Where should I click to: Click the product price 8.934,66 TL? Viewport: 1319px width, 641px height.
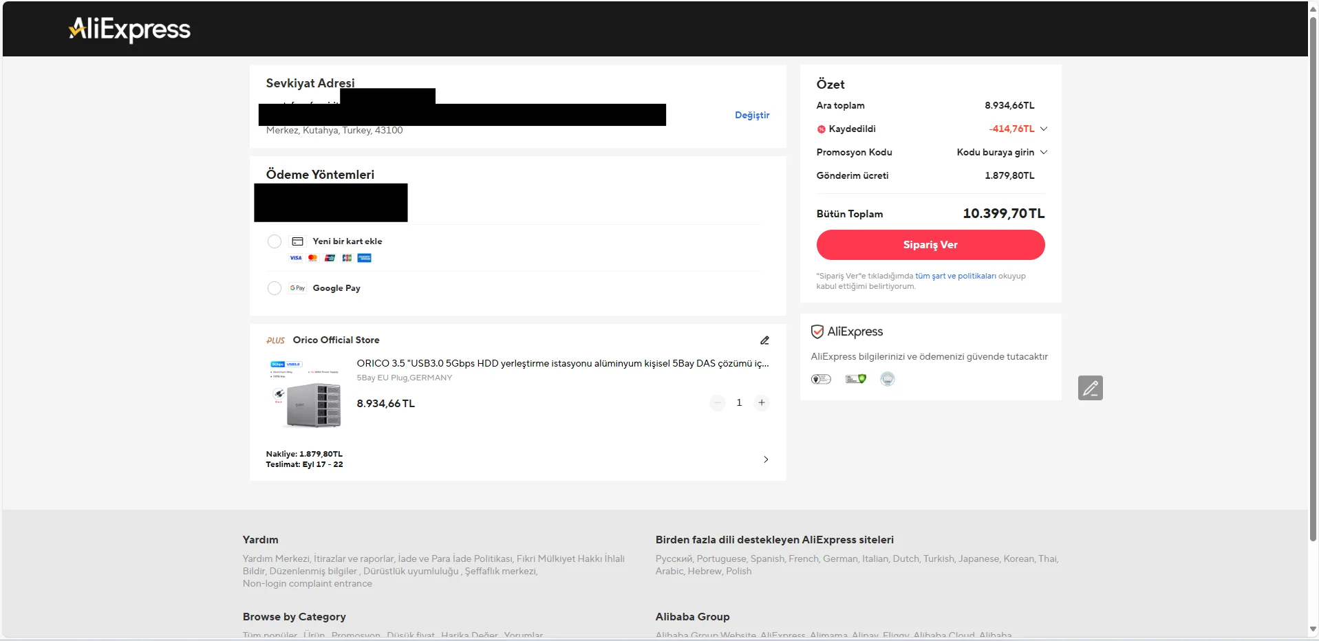(386, 404)
